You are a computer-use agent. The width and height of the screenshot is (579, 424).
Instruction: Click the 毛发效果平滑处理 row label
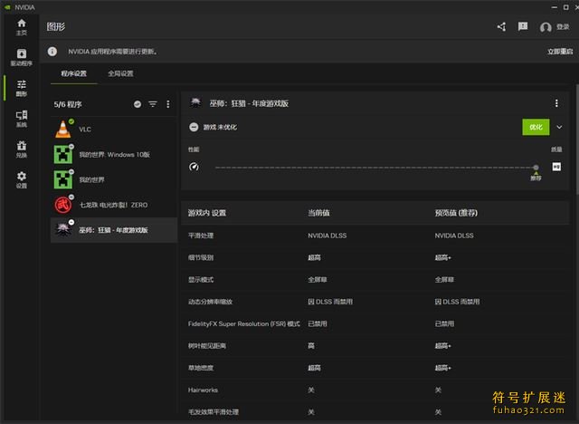214,412
